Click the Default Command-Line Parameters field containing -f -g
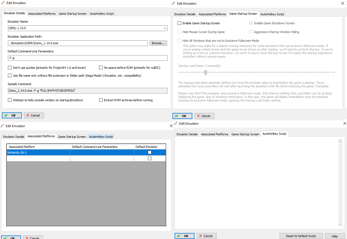The width and height of the screenshot is (347, 239). click(88, 58)
